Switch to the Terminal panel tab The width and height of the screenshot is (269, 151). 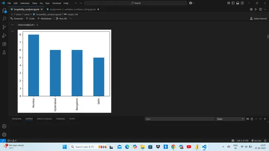click(60, 119)
